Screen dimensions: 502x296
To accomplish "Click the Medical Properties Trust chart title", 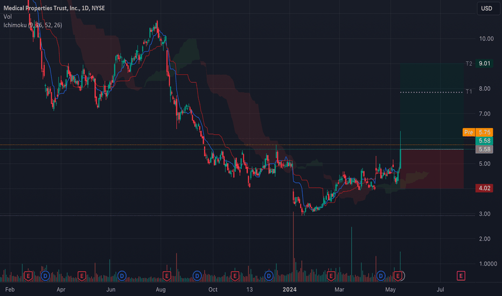I will (54, 8).
